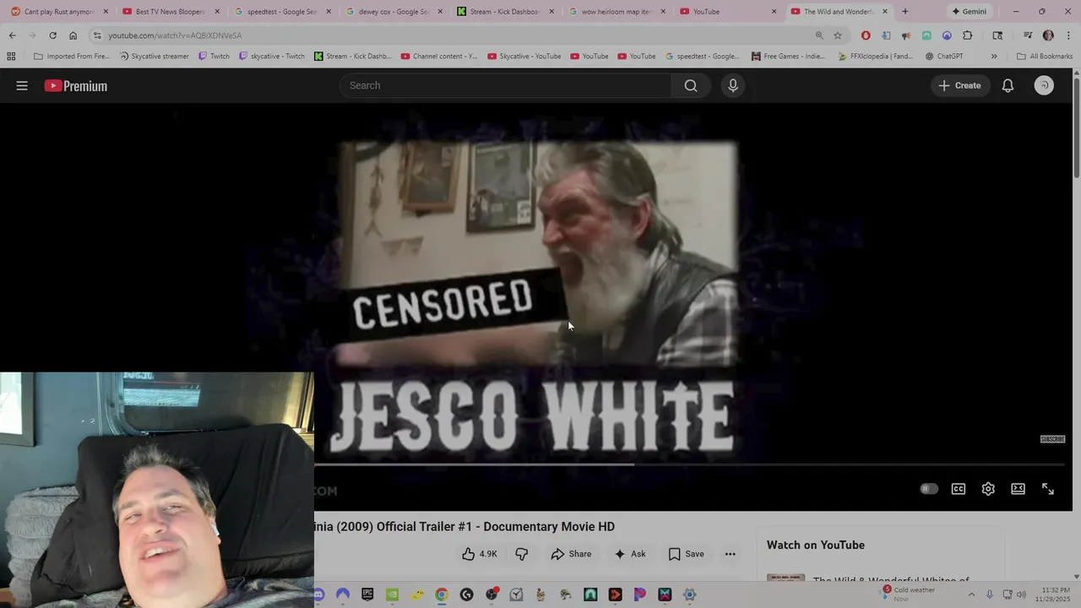This screenshot has width=1081, height=608.
Task: Click the page vertical scrollbar
Action: (1076, 127)
